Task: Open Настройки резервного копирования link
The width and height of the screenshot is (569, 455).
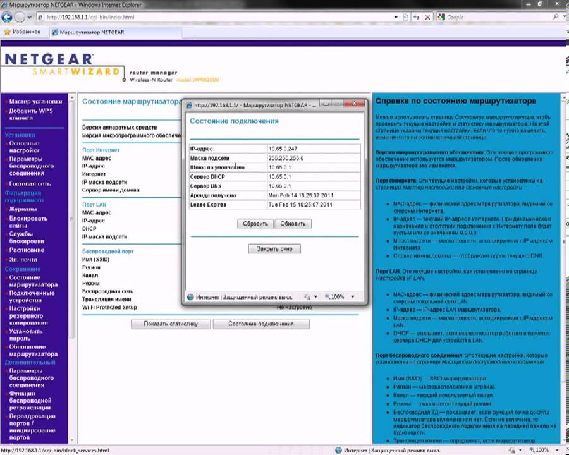Action: coord(28,315)
